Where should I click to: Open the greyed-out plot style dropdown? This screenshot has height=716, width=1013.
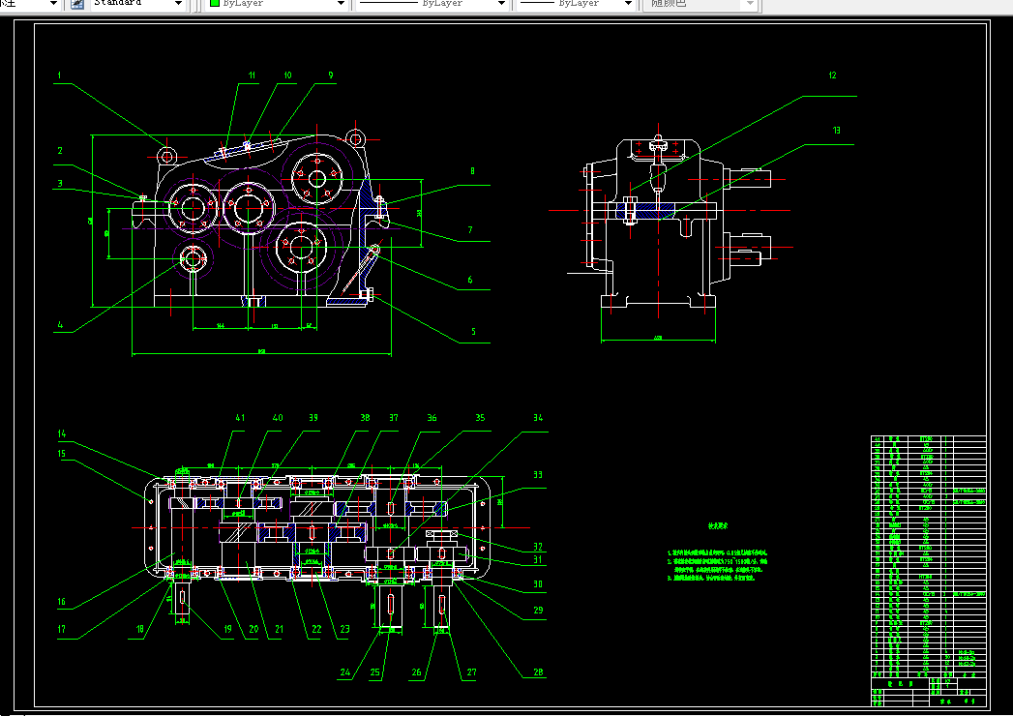coord(750,4)
